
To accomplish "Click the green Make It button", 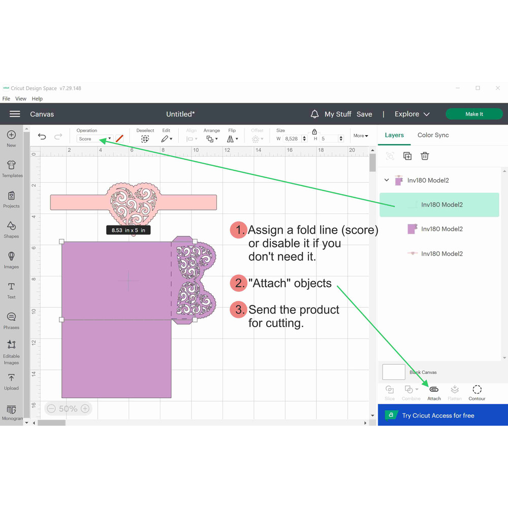I will tap(474, 114).
